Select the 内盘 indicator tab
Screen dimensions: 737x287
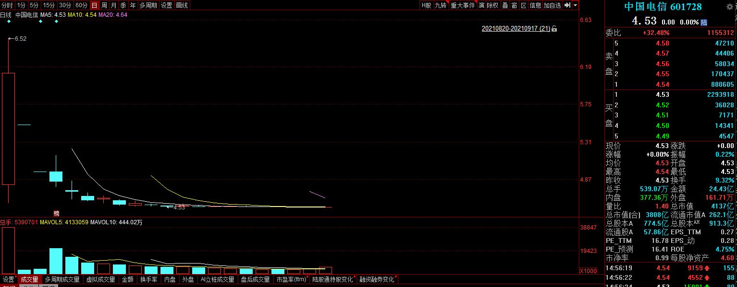(170, 279)
